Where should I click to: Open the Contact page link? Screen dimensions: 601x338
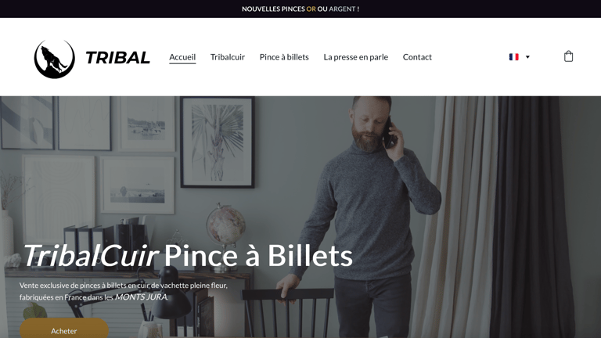tap(417, 56)
